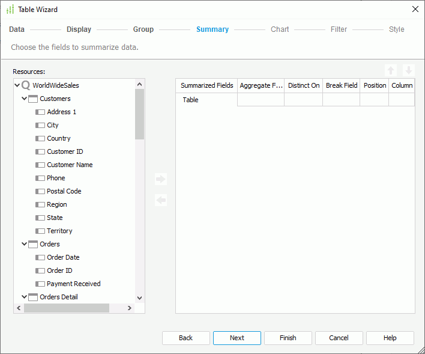The image size is (425, 354).
Task: Click the Resources vertical scrollbar thumb
Action: click(140, 114)
